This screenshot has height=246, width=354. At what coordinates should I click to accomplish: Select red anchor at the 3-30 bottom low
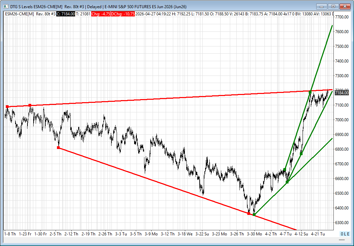pos(249,214)
